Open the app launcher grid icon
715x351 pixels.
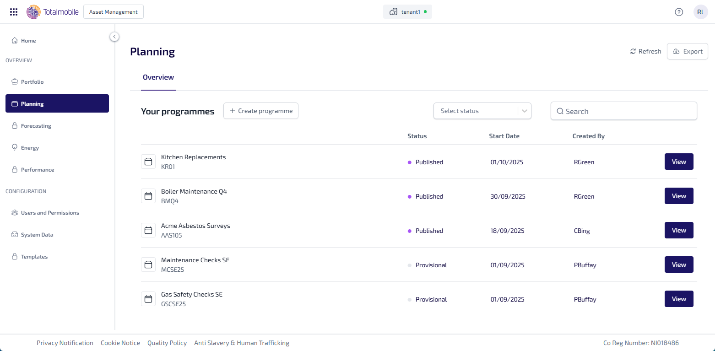[14, 12]
